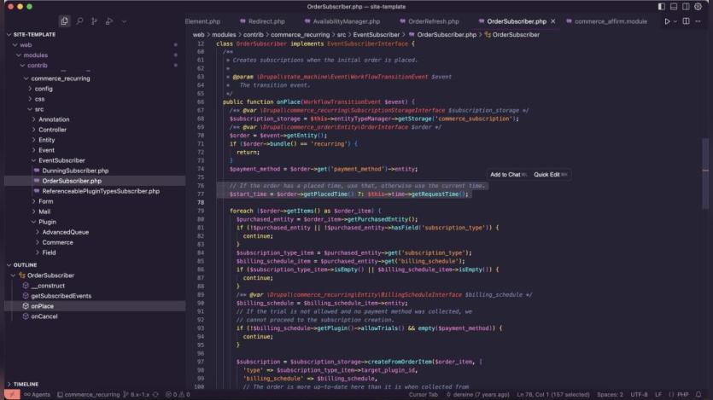Toggle the secondary sidebar layout icon
This screenshot has height=400, width=713.
pos(686,6)
